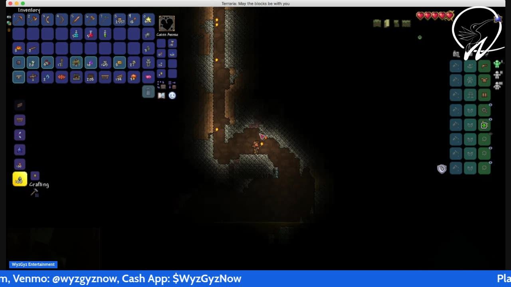Select the fishing rod in hotbar slot 7
Screen dimensions: 511x287
coord(105,19)
